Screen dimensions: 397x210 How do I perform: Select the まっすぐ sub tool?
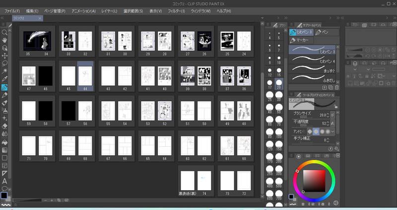312,70
